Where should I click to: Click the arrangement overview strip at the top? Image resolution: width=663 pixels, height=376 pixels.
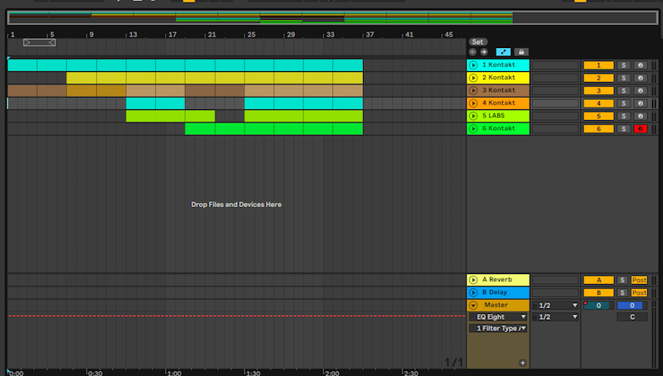pos(332,17)
